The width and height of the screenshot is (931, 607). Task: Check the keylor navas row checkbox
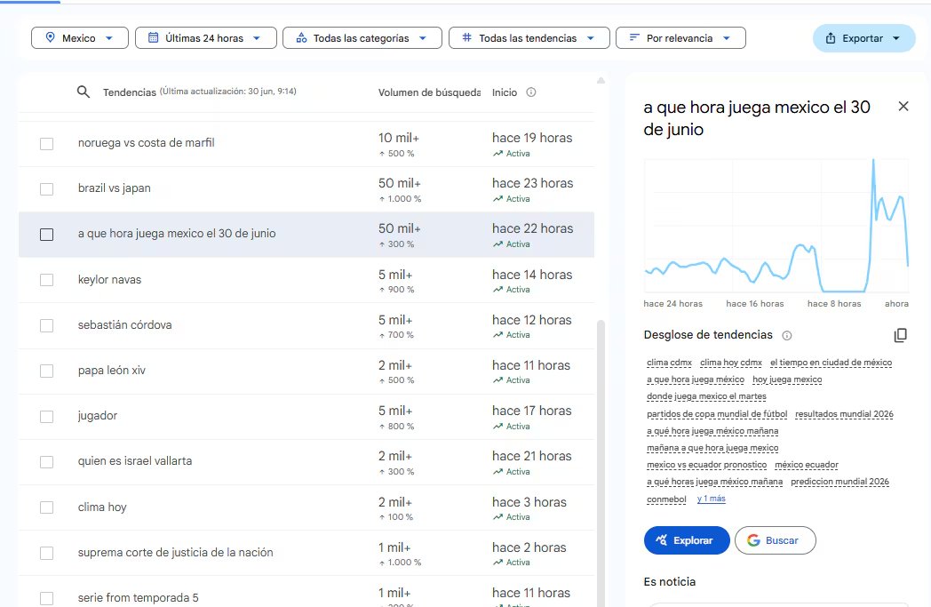[x=46, y=280]
